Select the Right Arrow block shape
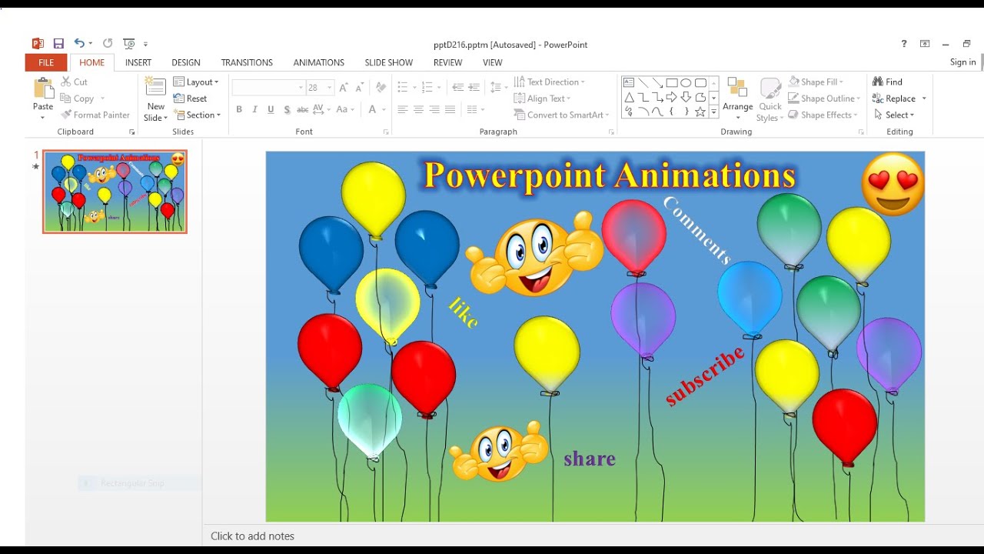The width and height of the screenshot is (984, 554). tap(671, 97)
